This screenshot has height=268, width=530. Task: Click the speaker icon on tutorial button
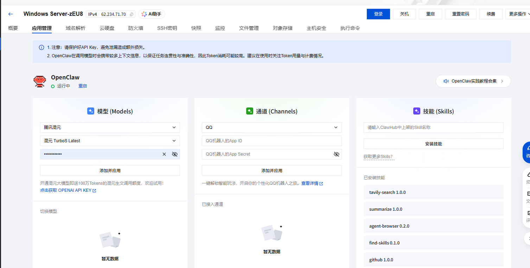click(446, 81)
